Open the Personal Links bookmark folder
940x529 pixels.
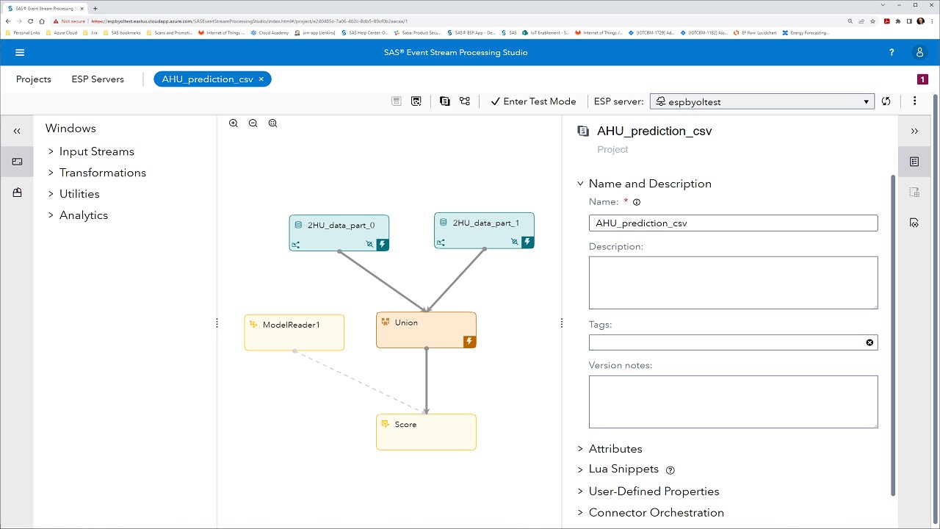pyautogui.click(x=23, y=32)
